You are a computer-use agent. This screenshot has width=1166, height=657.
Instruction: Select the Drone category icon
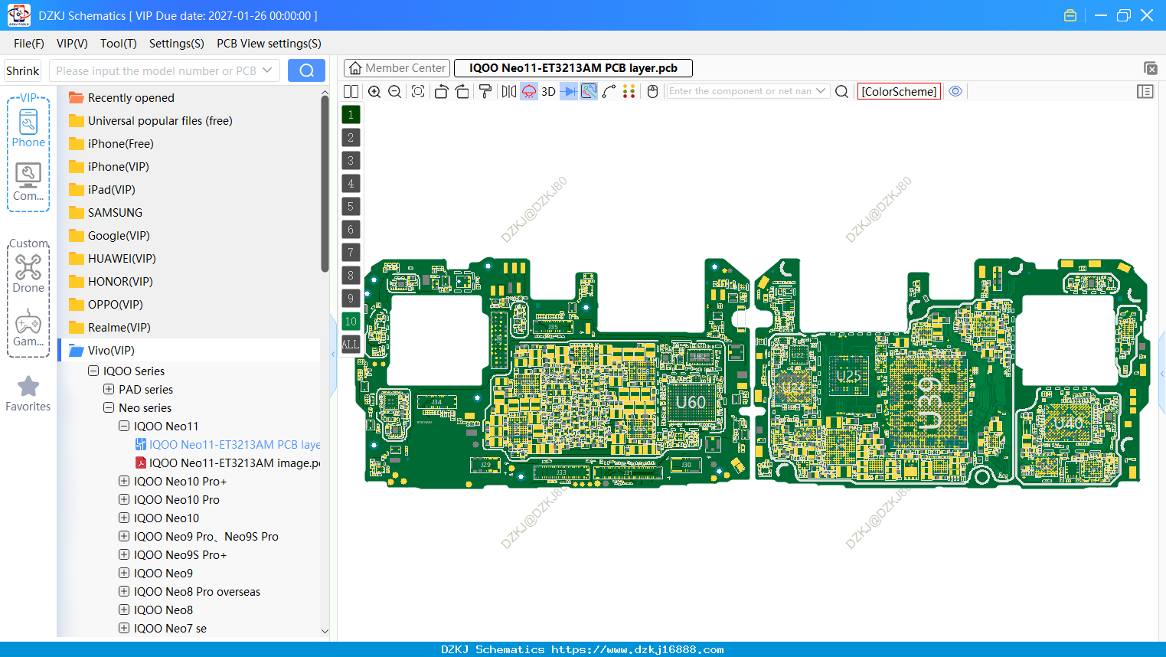28,274
